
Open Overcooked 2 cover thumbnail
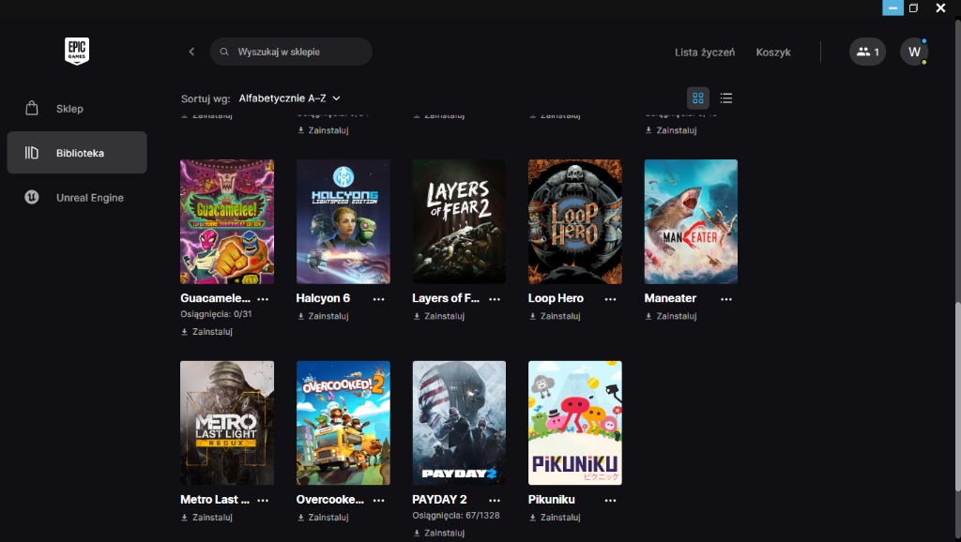pos(343,423)
